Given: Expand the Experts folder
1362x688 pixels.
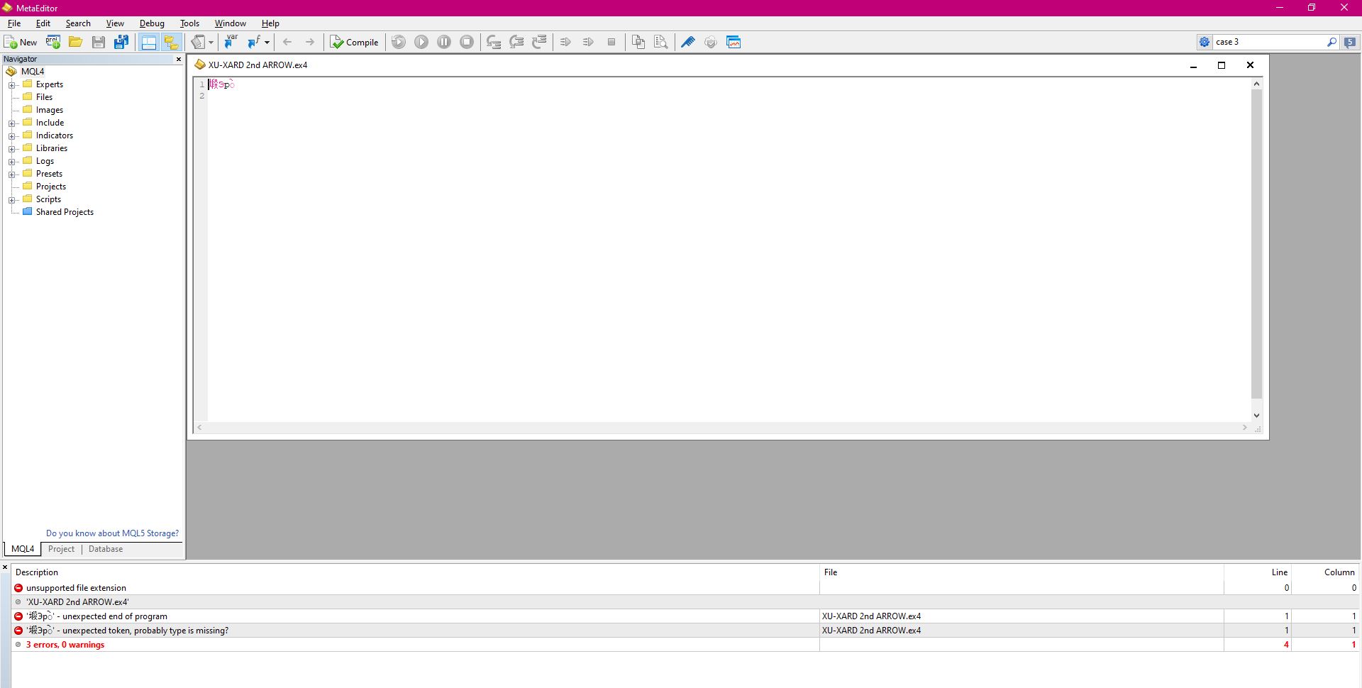Looking at the screenshot, I should tap(11, 85).
